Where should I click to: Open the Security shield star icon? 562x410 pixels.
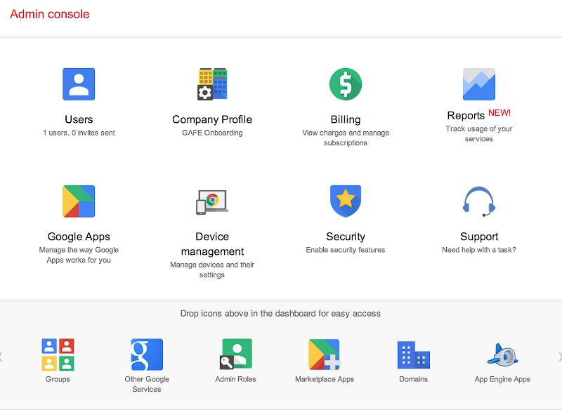coord(346,201)
